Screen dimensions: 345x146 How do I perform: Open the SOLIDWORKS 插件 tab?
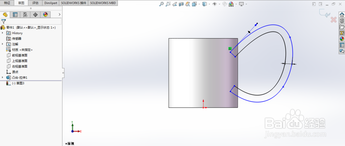click(73, 3)
